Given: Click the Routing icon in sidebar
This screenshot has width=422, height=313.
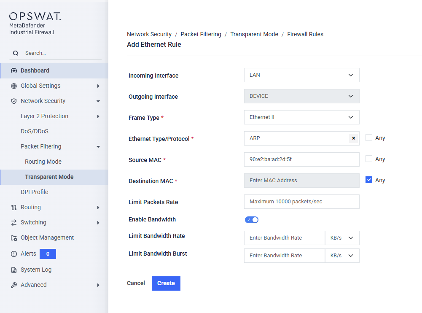Looking at the screenshot, I should (14, 208).
